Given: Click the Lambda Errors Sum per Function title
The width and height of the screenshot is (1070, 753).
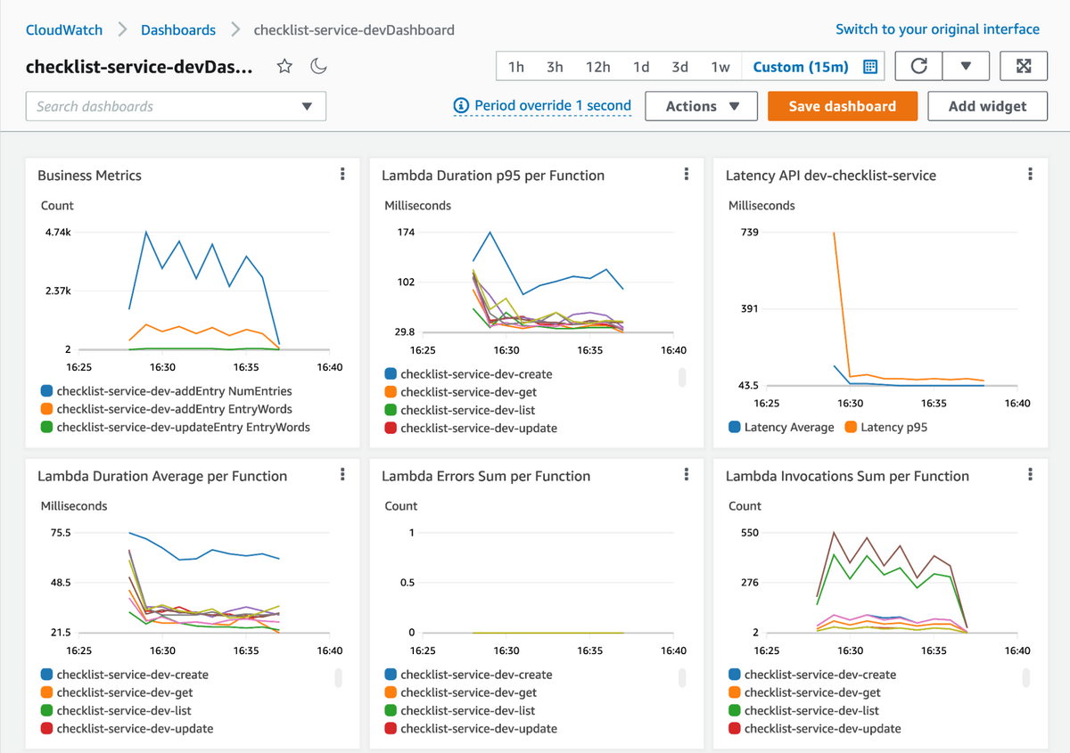Looking at the screenshot, I should point(486,476).
